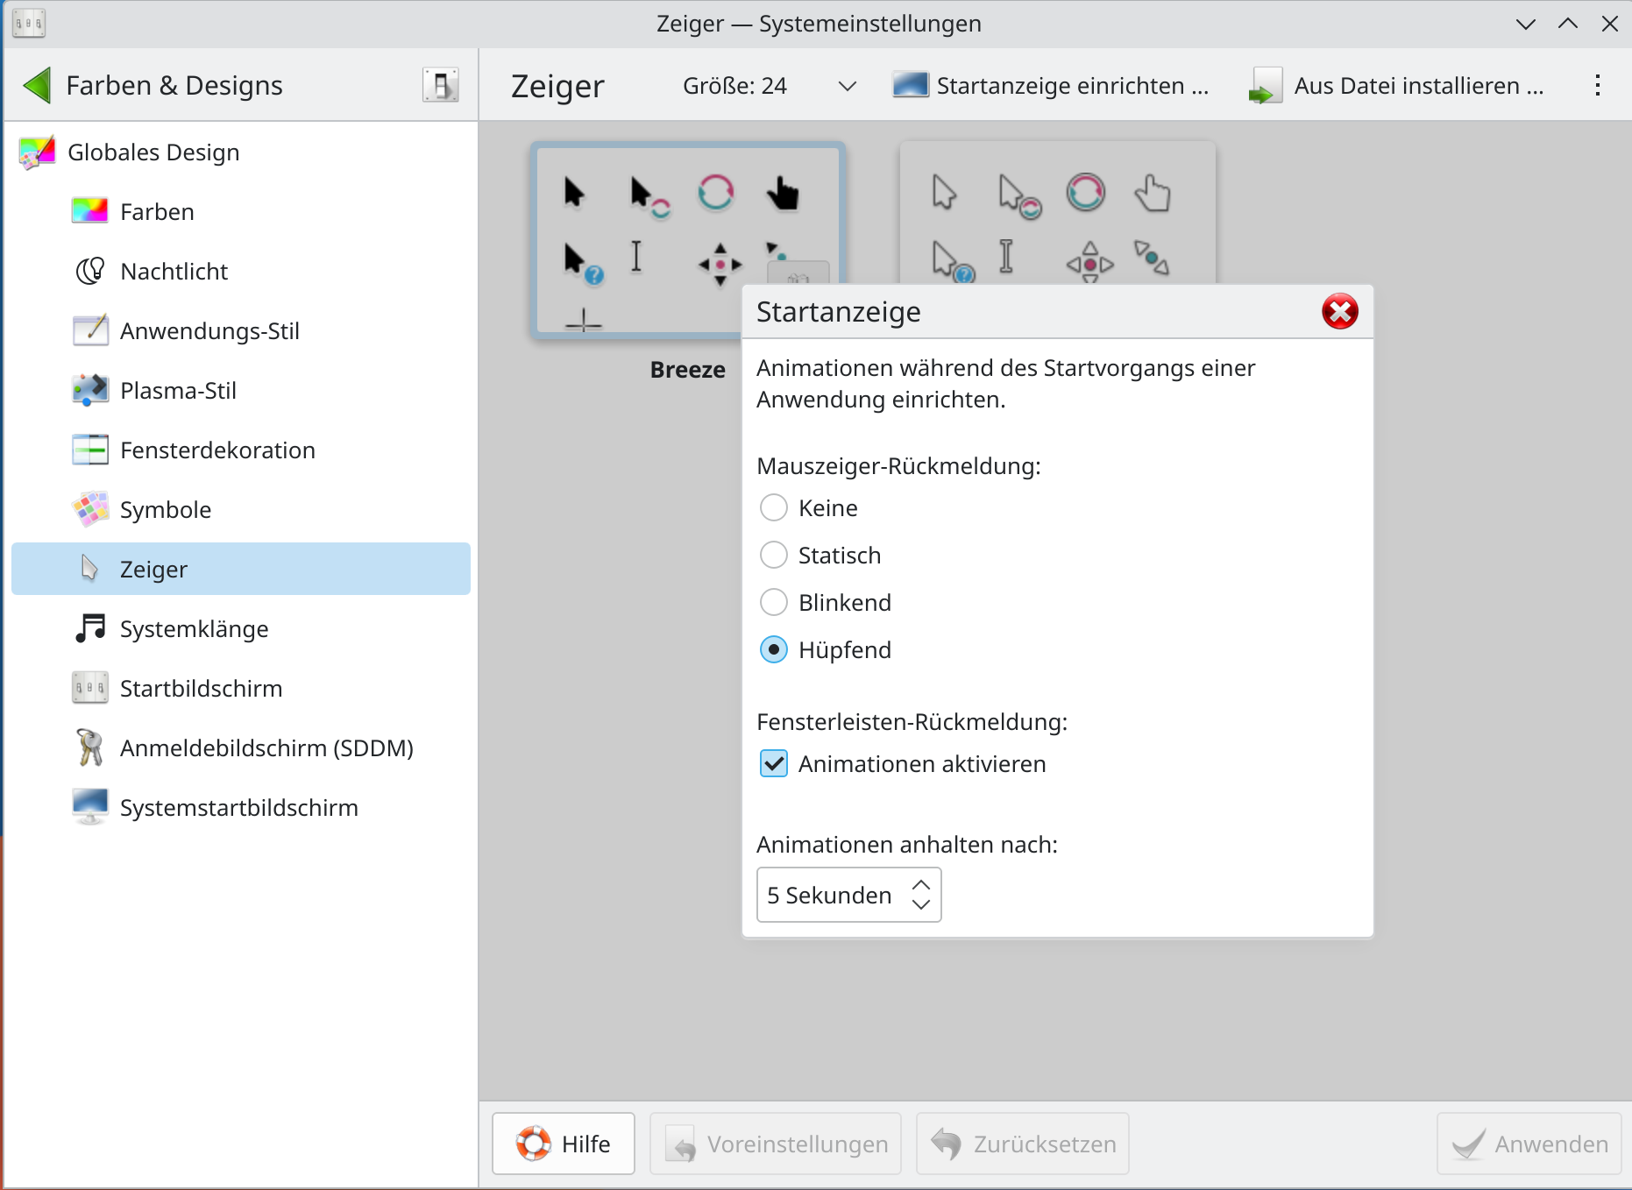Open the Farben settings page
The height and width of the screenshot is (1190, 1632).
pos(241,212)
